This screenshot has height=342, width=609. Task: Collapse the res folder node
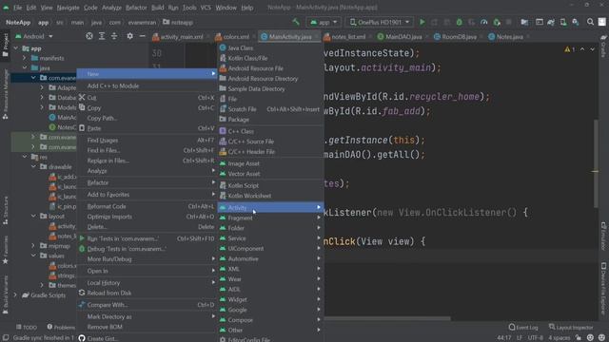(25, 157)
